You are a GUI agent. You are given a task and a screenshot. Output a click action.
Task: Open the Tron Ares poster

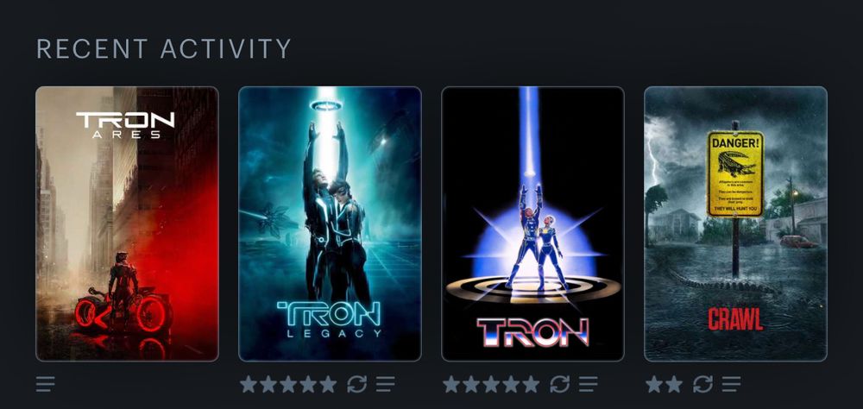(127, 223)
